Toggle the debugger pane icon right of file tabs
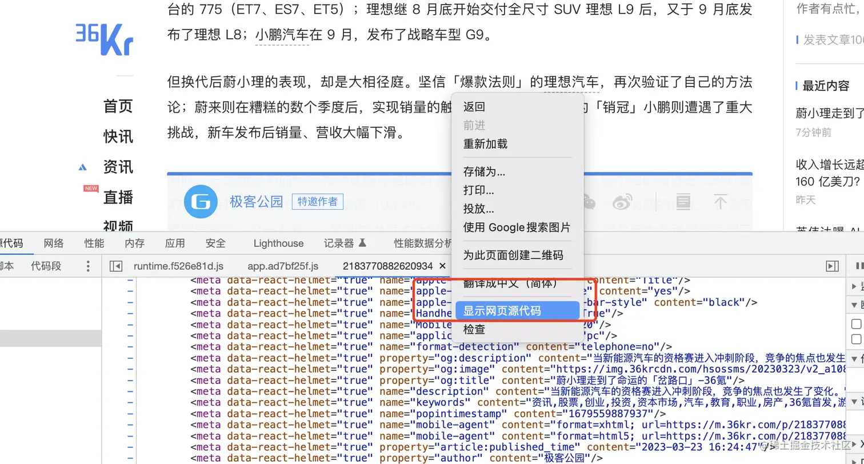Viewport: 864px width, 464px height. (833, 266)
